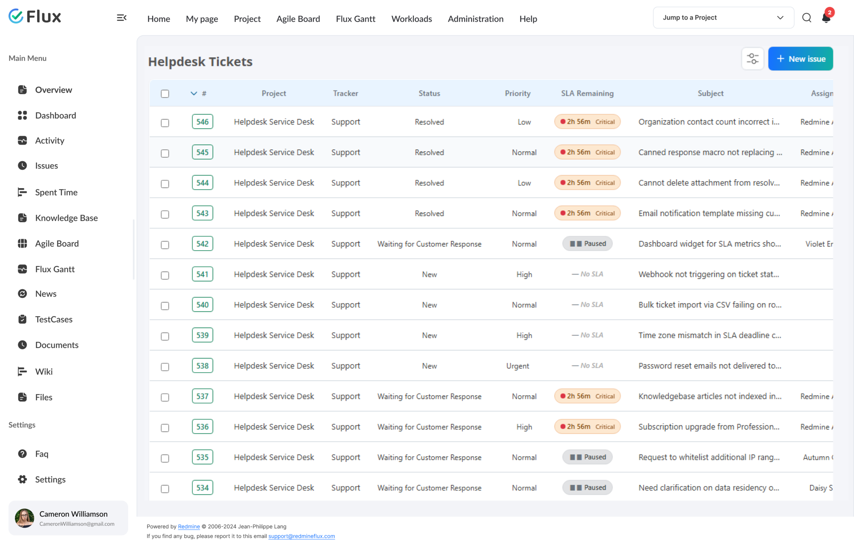Viewport: 854px width, 546px height.
Task: Click the Flux logo
Action: pos(35,16)
